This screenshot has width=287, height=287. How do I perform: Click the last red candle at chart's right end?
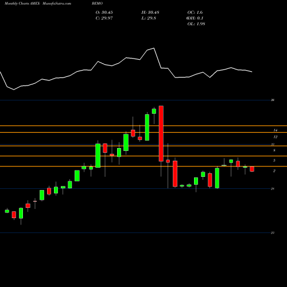252,169
